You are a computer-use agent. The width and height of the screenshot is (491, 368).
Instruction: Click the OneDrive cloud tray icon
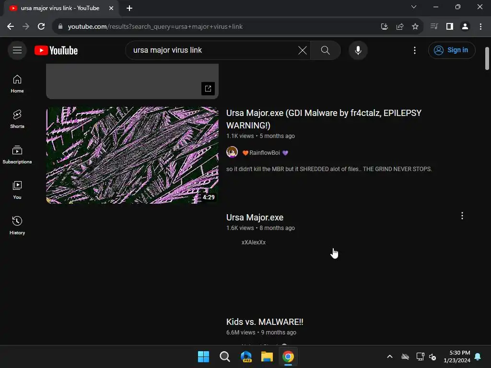point(405,356)
